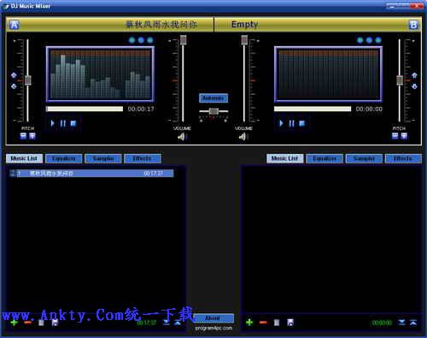
Task: Play the track on deck B
Action: pos(281,123)
